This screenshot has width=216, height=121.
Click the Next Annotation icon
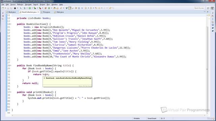[x=86, y=8]
